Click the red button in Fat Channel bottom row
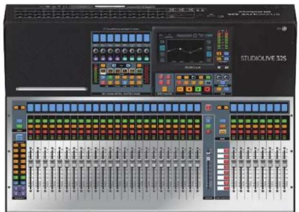The width and height of the screenshot is (299, 212). coord(103,83)
